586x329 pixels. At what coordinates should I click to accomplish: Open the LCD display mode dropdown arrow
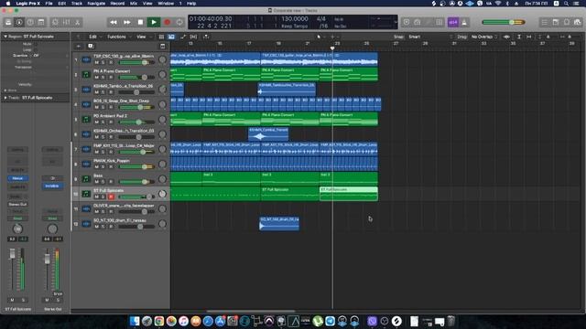pos(396,22)
